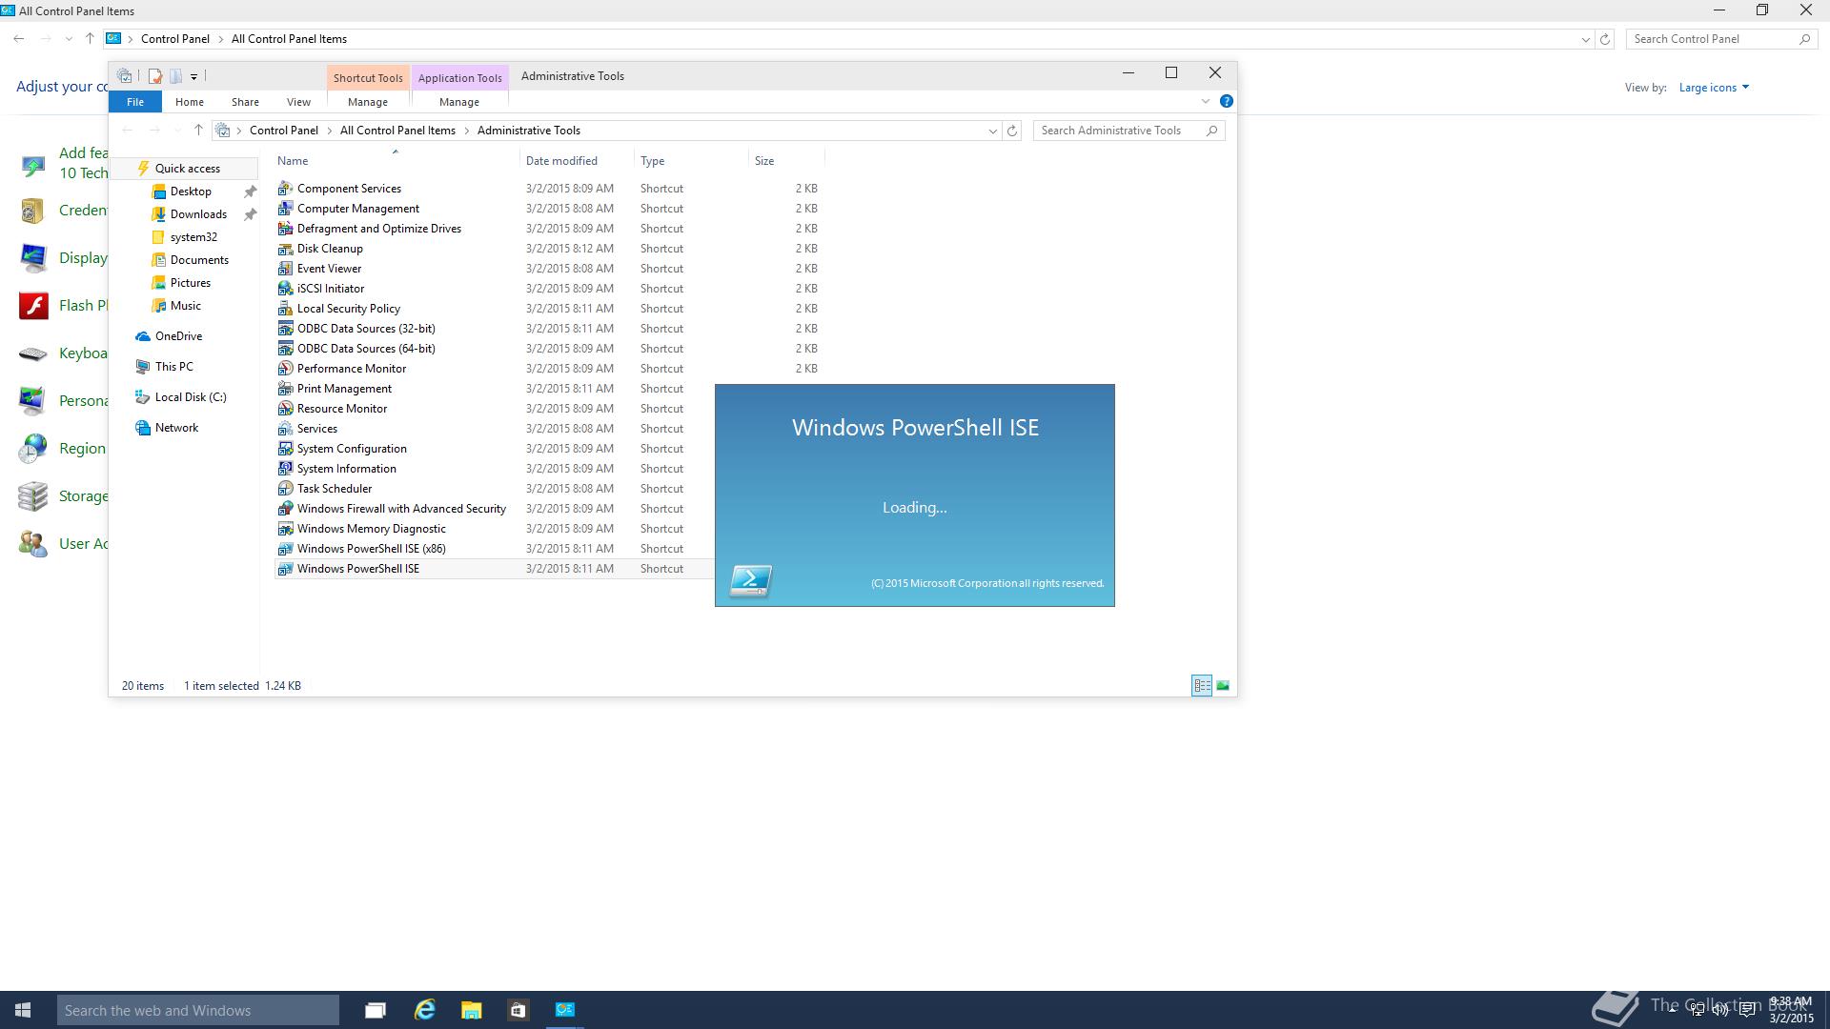1830x1029 pixels.
Task: Click the System Information shortcut icon
Action: click(x=285, y=469)
